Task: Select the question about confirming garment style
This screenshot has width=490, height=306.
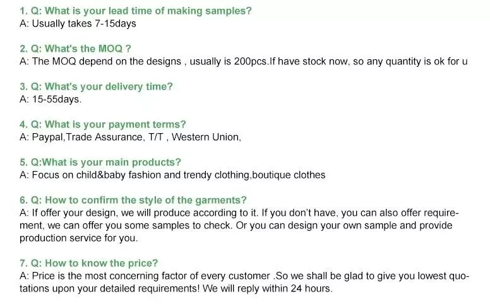Action: (x=133, y=200)
